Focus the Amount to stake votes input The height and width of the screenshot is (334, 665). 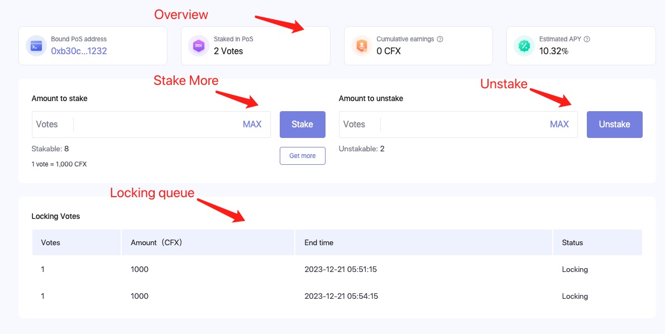[156, 125]
